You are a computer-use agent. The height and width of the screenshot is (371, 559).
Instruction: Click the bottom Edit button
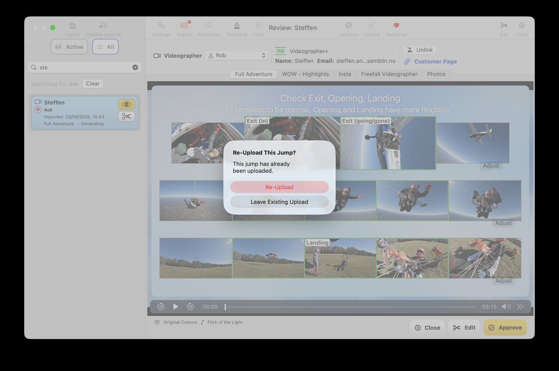coord(464,327)
